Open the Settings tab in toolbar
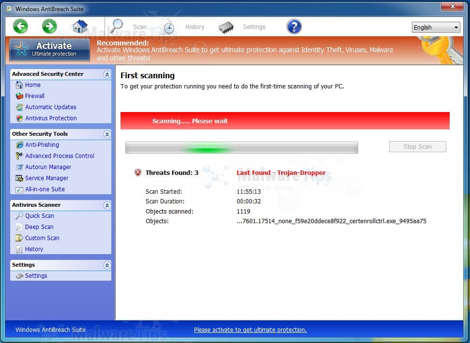The height and width of the screenshot is (343, 470). [x=254, y=27]
